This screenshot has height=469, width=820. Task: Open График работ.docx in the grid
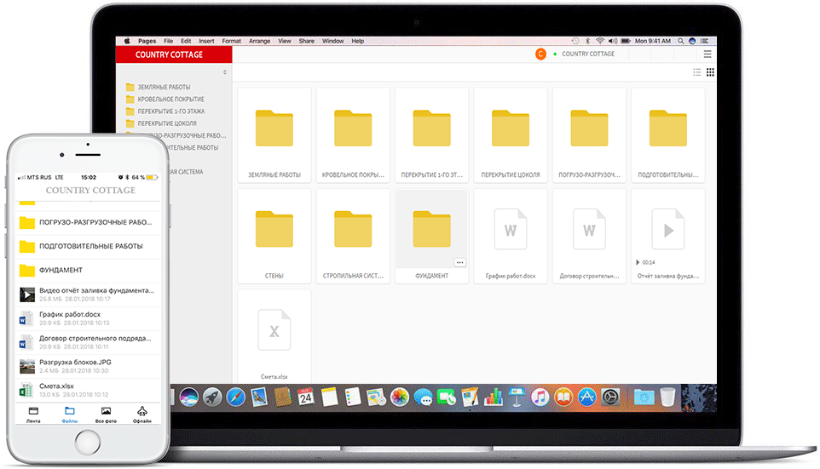click(x=511, y=232)
